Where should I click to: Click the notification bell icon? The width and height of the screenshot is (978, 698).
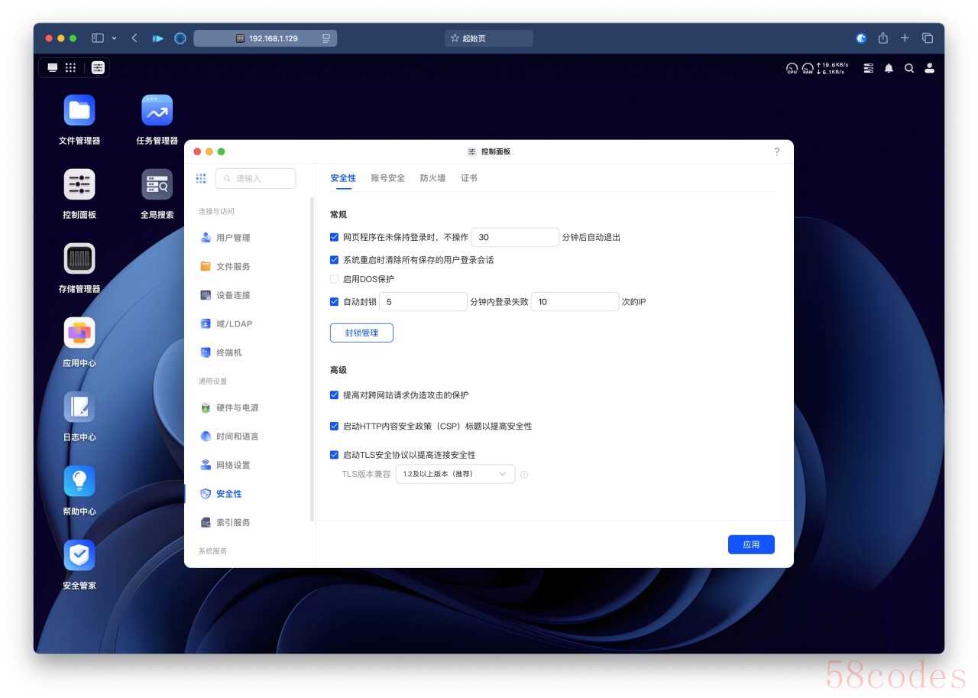[889, 68]
